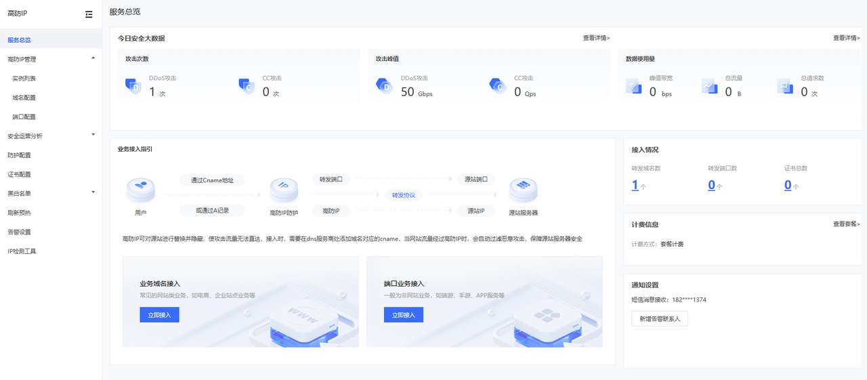
Task: Click the 新增告警联系人 button
Action: pos(660,318)
